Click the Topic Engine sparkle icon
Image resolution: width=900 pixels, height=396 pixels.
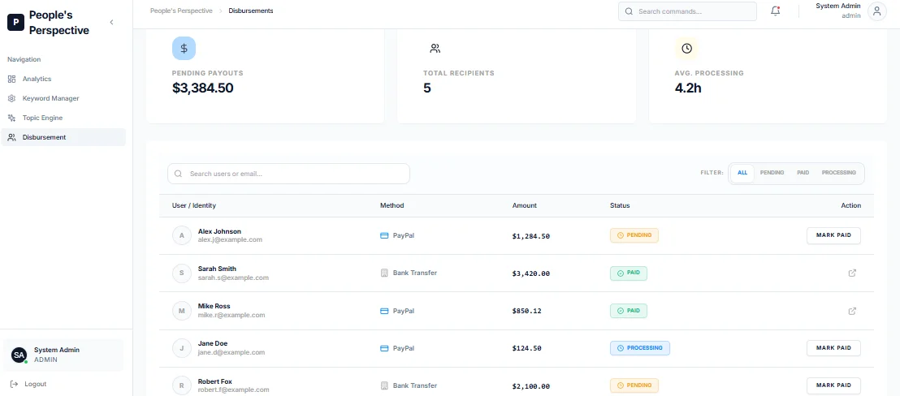click(11, 118)
